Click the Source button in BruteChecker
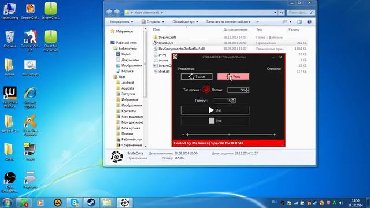Viewport: 370px width, 208px height. tap(197, 76)
